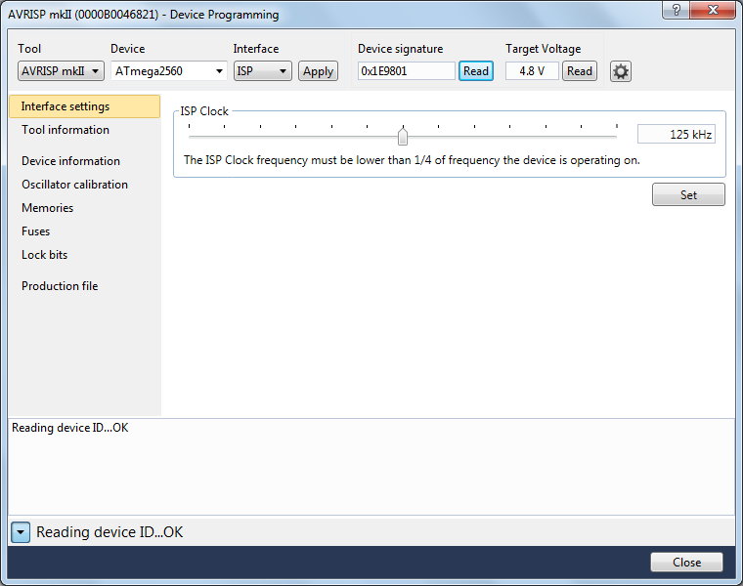Open the Memories section
Screen dimensions: 743x586
[x=47, y=208]
